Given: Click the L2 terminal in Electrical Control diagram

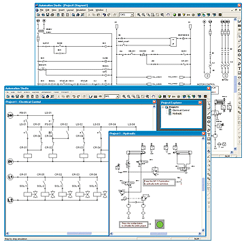Looking at the screenshot, I should (10, 200).
